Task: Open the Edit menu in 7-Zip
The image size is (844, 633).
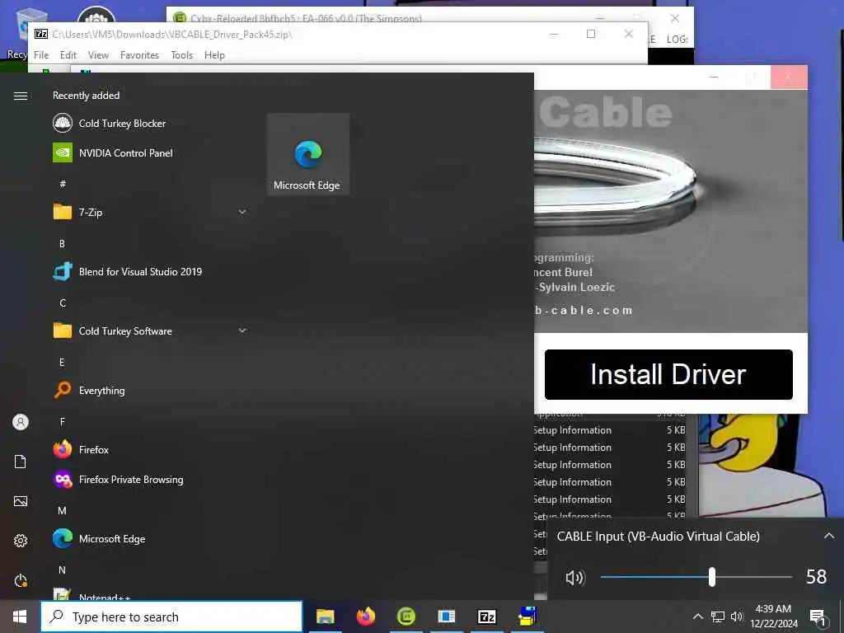Action: point(68,55)
